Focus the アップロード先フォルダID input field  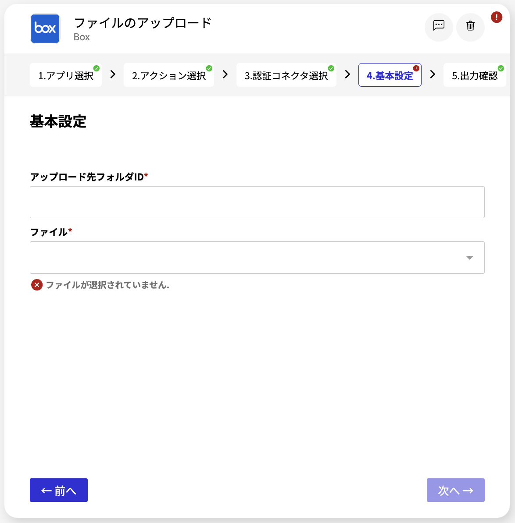[x=257, y=202]
